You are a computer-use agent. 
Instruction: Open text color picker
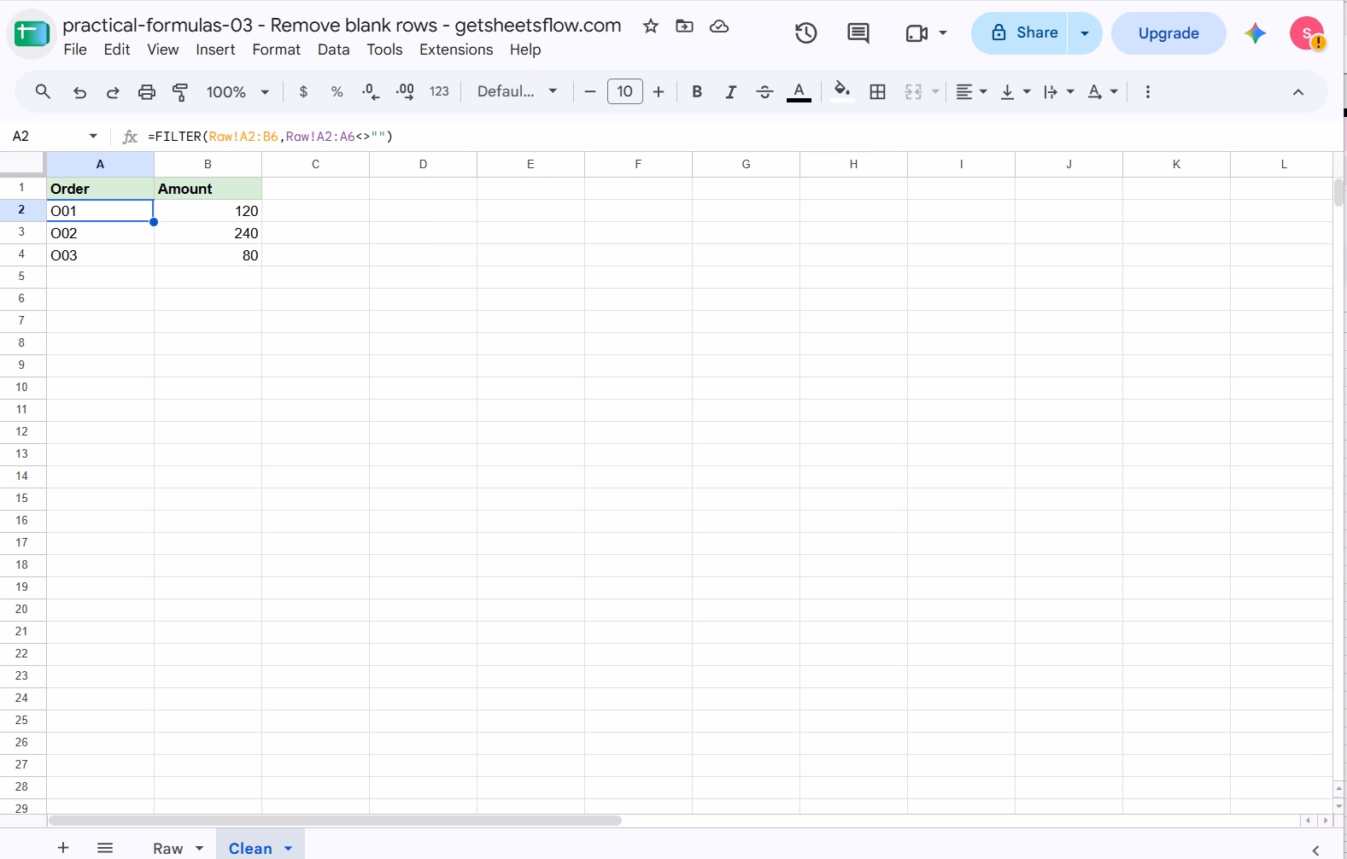click(x=799, y=91)
